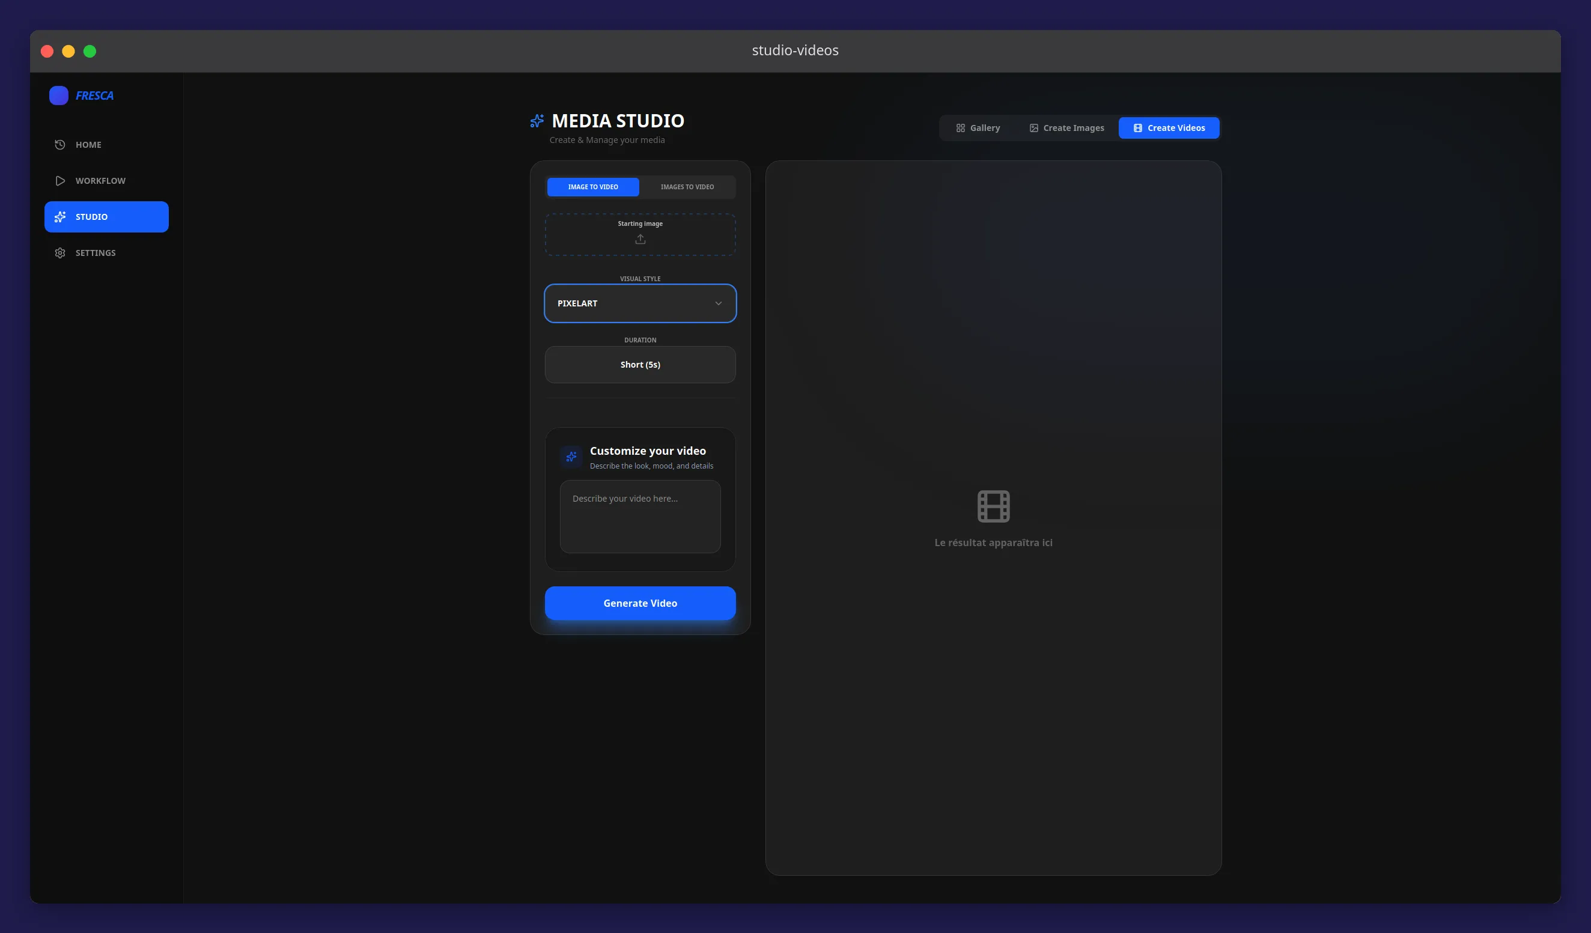Click the upload arrow icon under Starting image
Screen dimensions: 1591x933
pyautogui.click(x=640, y=239)
